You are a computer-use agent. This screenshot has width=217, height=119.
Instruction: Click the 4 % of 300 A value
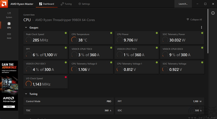(x=43, y=69)
